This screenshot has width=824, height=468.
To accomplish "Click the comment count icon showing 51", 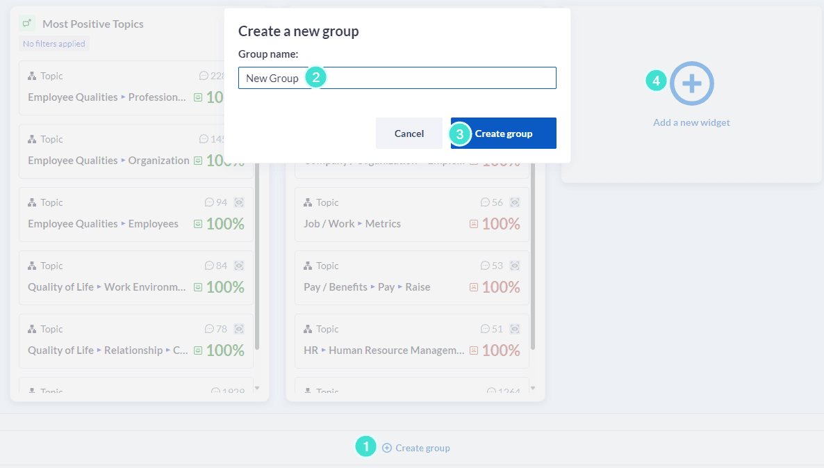I will click(x=485, y=329).
